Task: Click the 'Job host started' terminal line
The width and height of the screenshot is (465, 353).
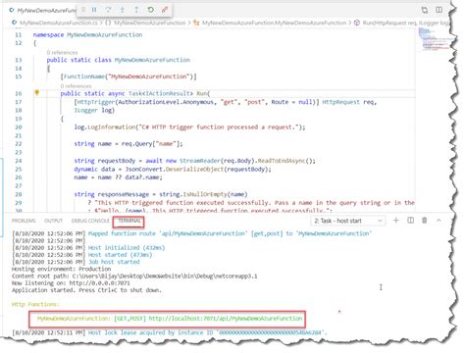Action: [x=76, y=262]
